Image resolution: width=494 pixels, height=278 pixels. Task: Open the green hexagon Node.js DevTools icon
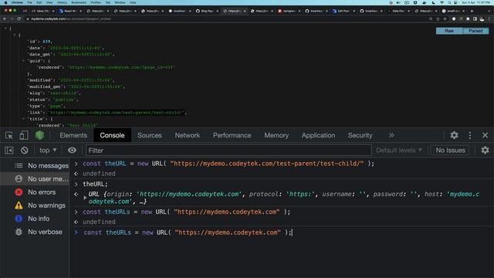point(39,135)
